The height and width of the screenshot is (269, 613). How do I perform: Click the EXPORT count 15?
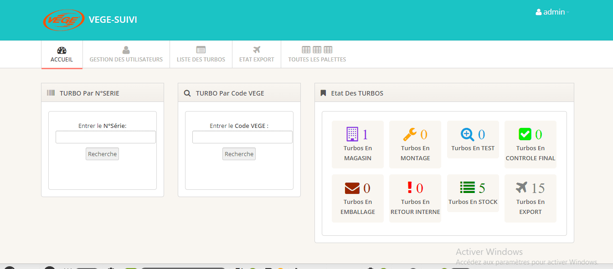click(x=538, y=188)
